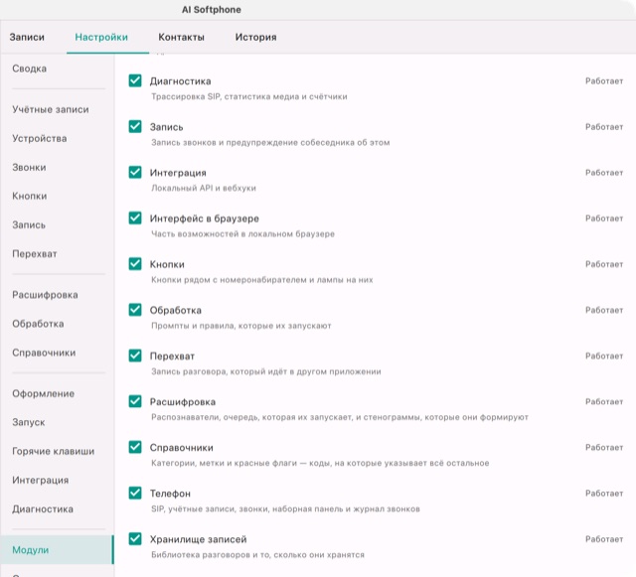636x577 pixels.
Task: Open Перехват sidebar section
Action: 35,254
